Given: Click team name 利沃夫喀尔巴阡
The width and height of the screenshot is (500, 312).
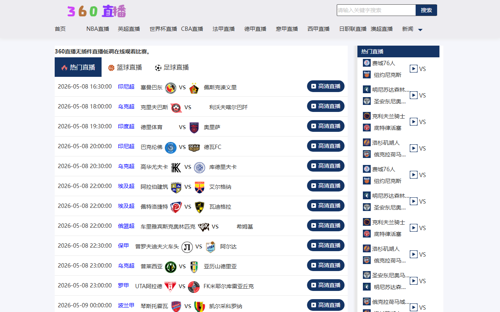Looking at the screenshot, I should 229,107.
